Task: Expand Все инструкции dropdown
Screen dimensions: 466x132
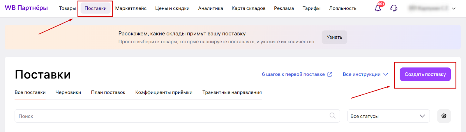Action: click(x=365, y=74)
